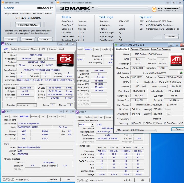Click the BIOS date 08/22/2011 field

[x=45, y=154]
